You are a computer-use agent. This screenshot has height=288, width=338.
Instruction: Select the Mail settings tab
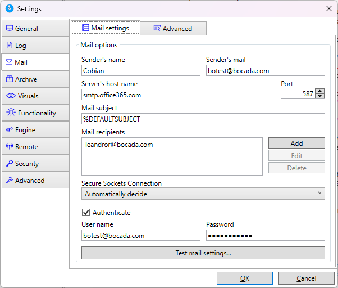(105, 28)
